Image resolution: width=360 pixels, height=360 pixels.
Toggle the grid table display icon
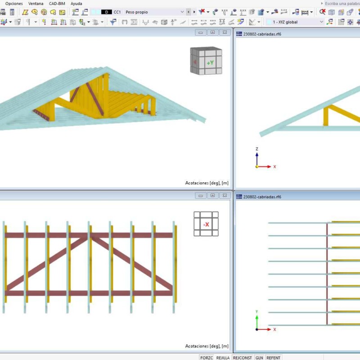pyautogui.click(x=341, y=22)
